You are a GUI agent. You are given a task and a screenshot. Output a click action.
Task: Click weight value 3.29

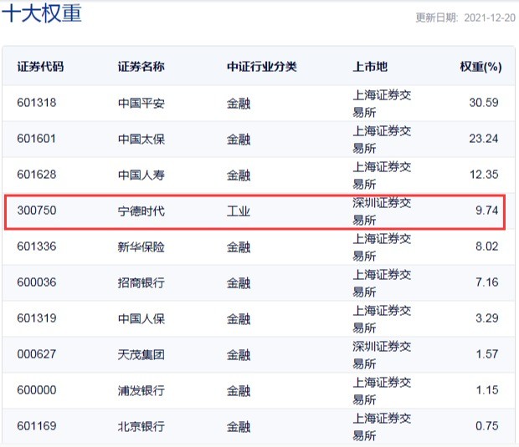[x=487, y=319]
